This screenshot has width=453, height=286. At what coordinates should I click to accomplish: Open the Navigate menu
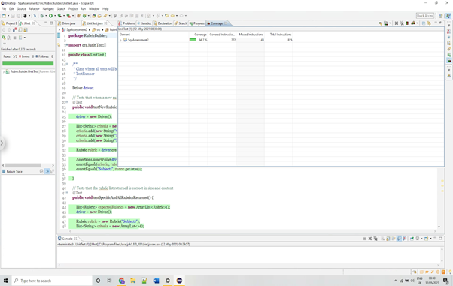tap(48, 9)
